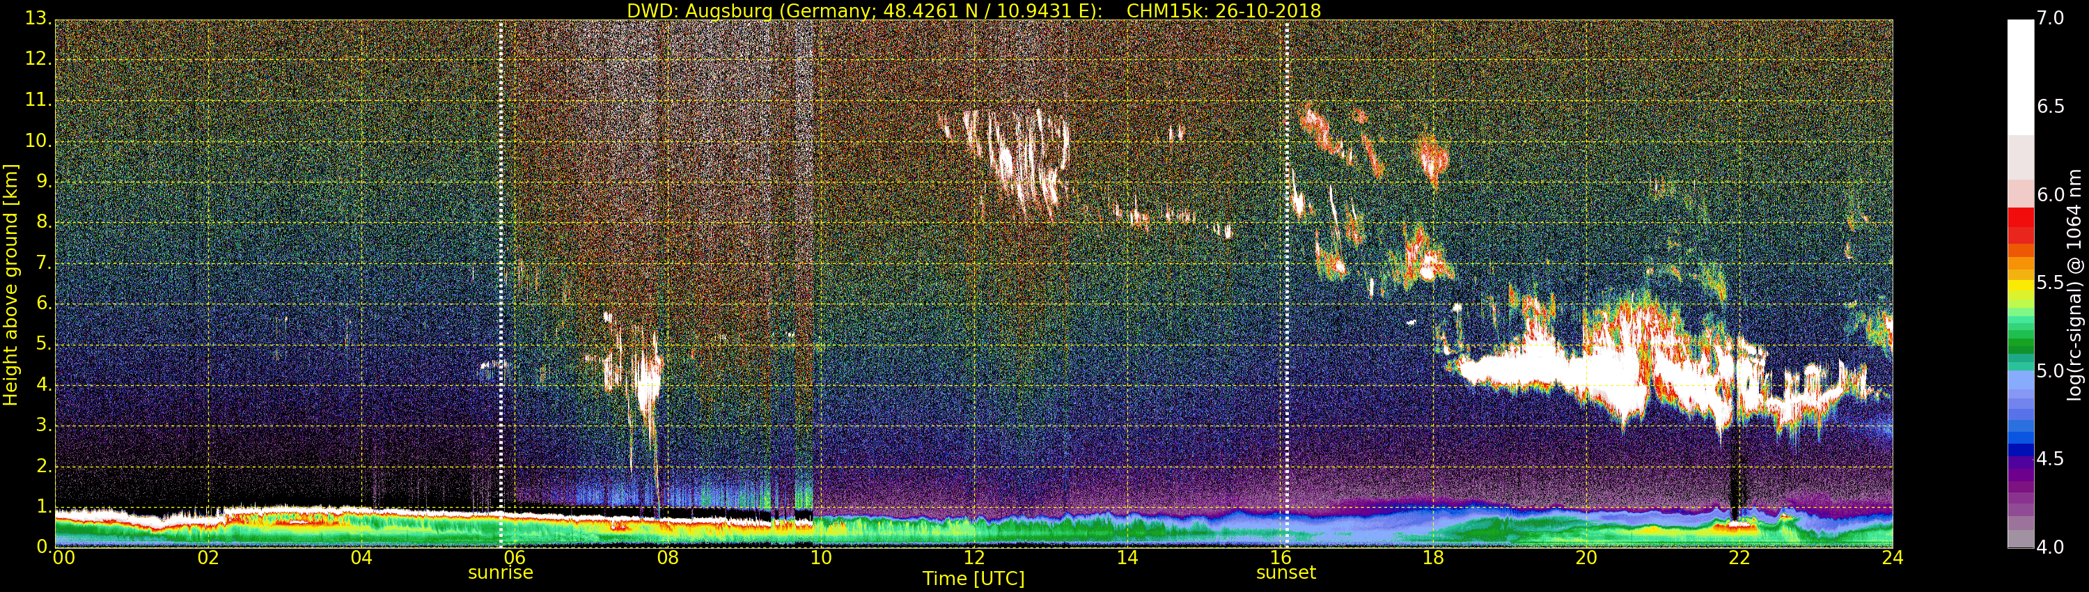Click the time axis tick label '24'
The height and width of the screenshot is (592, 2089).
(1893, 557)
